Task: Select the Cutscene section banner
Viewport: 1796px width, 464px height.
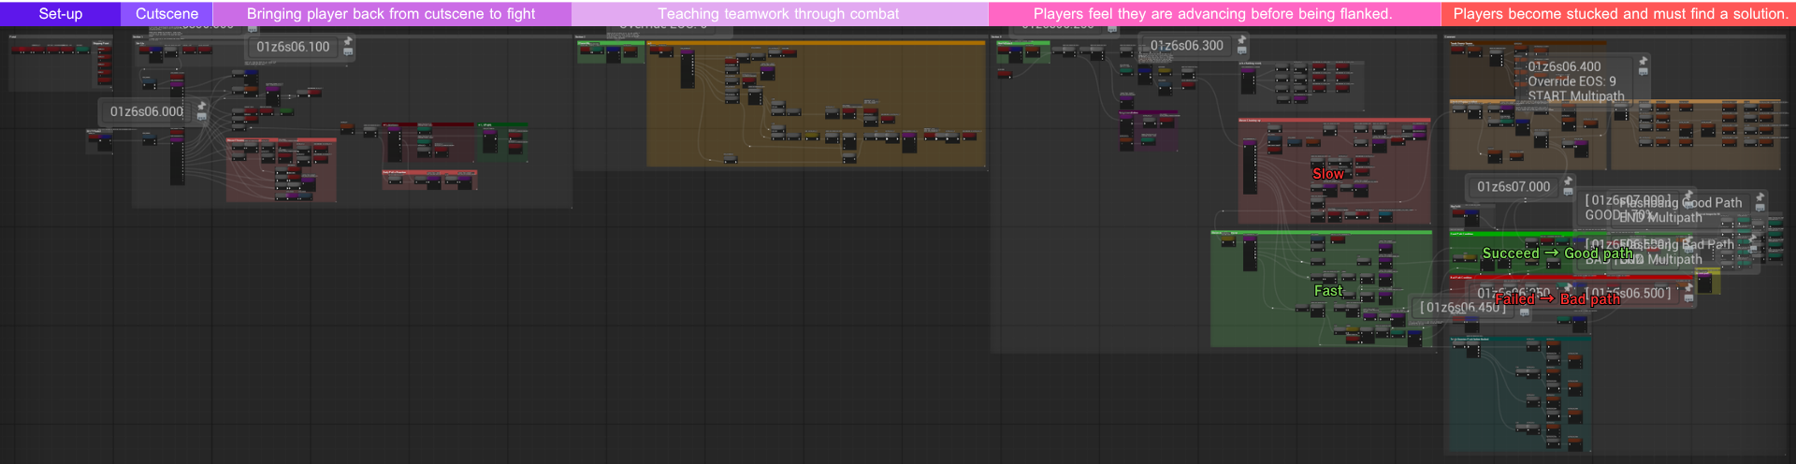Action: pos(167,13)
